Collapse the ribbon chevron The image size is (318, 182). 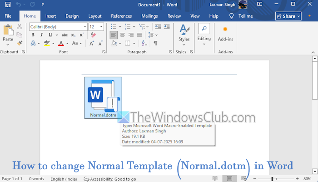point(313,52)
